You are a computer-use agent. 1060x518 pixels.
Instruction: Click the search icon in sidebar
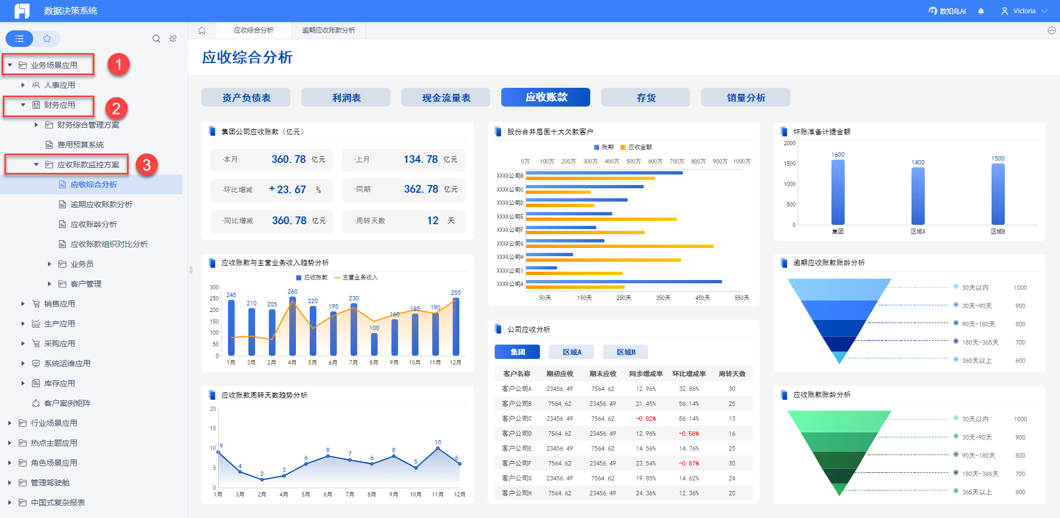pos(156,39)
